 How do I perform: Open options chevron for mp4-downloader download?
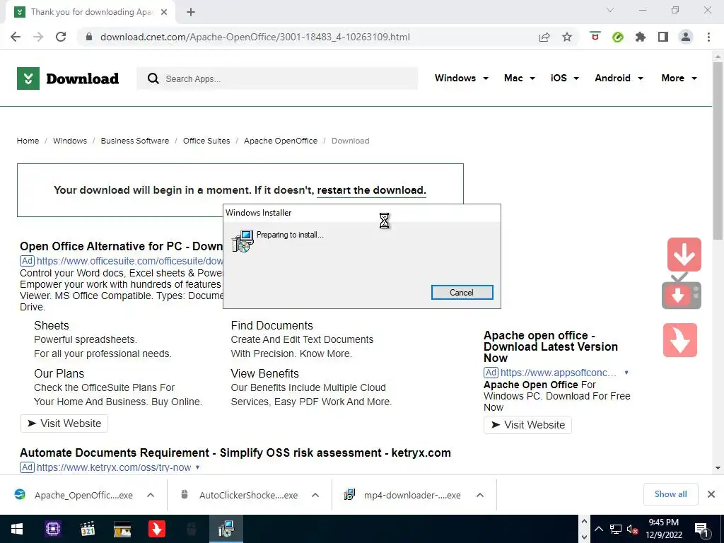(x=480, y=495)
